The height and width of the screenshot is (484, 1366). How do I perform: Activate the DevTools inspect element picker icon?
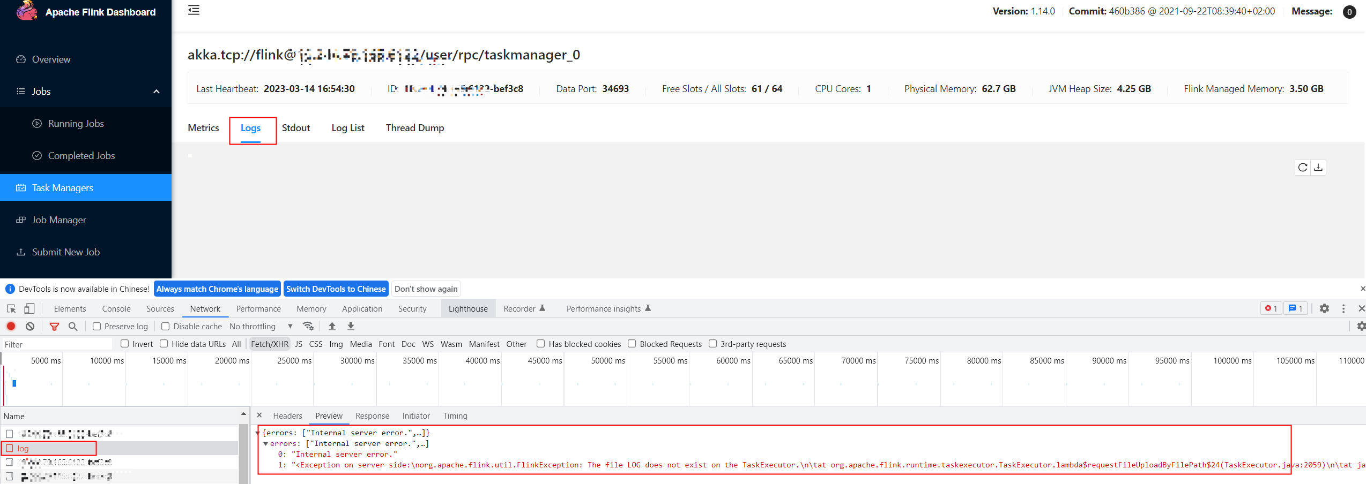(11, 309)
